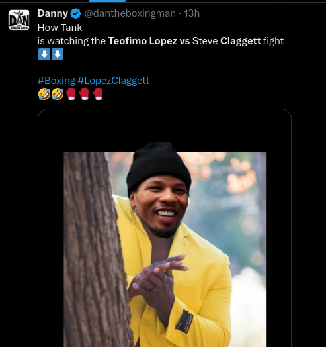The image size is (326, 347).
Task: Click the first laughing emoji
Action: click(44, 94)
